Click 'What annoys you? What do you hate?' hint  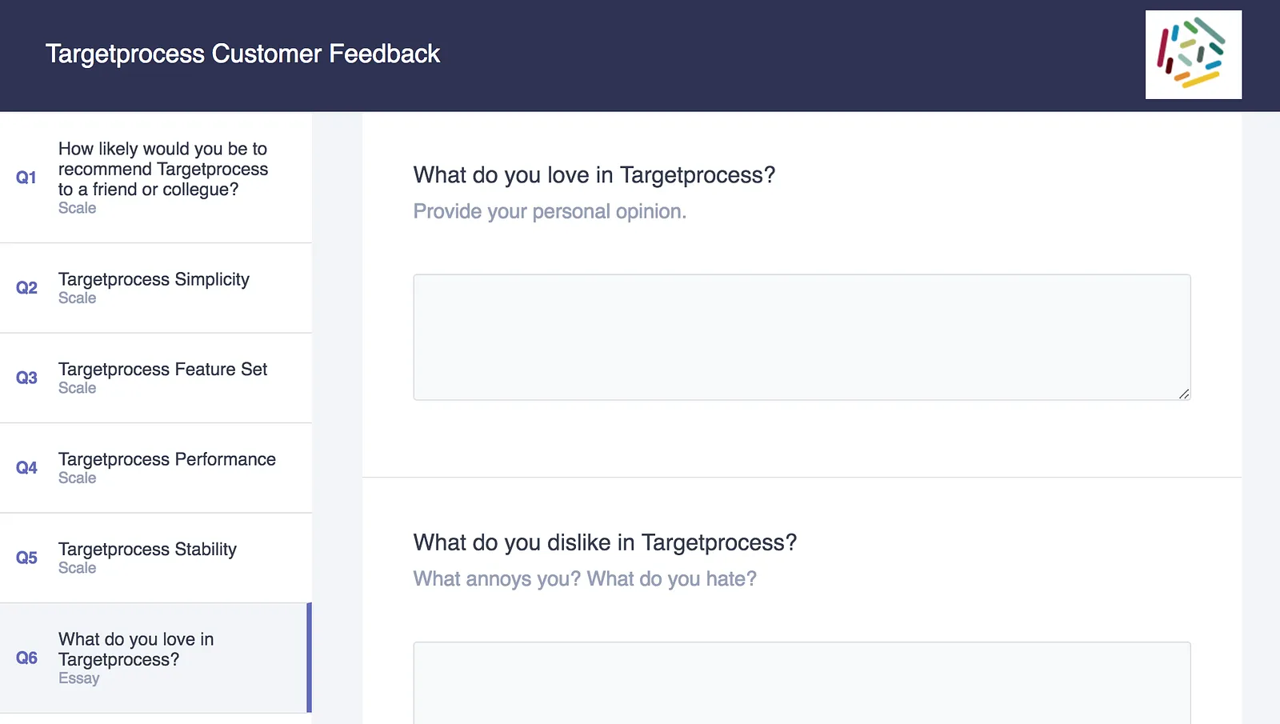click(585, 578)
